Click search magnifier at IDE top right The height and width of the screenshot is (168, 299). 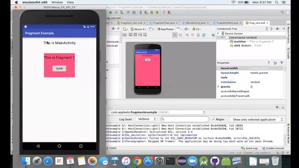pyautogui.click(x=282, y=12)
